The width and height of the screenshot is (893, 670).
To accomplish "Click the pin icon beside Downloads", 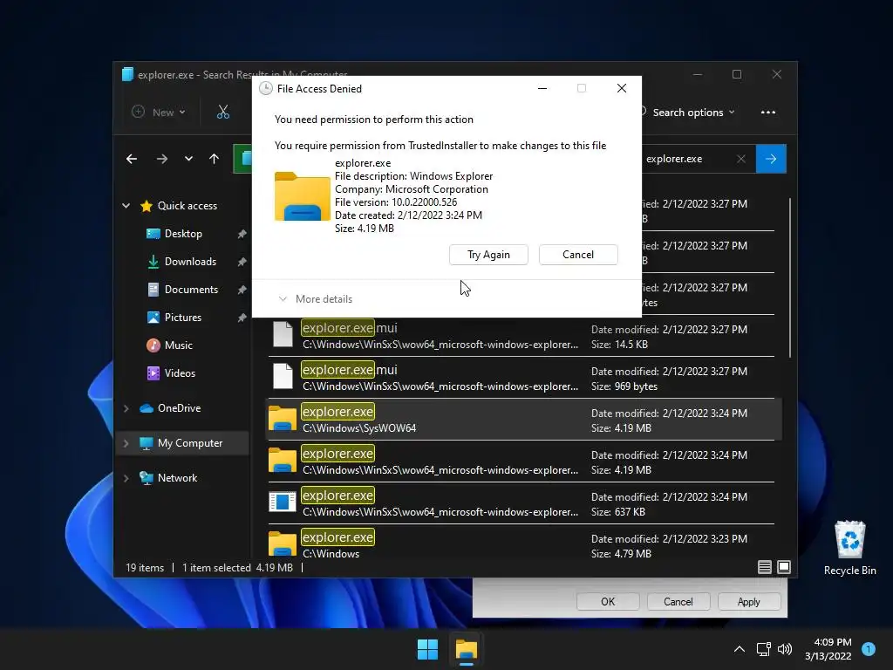I will (242, 262).
